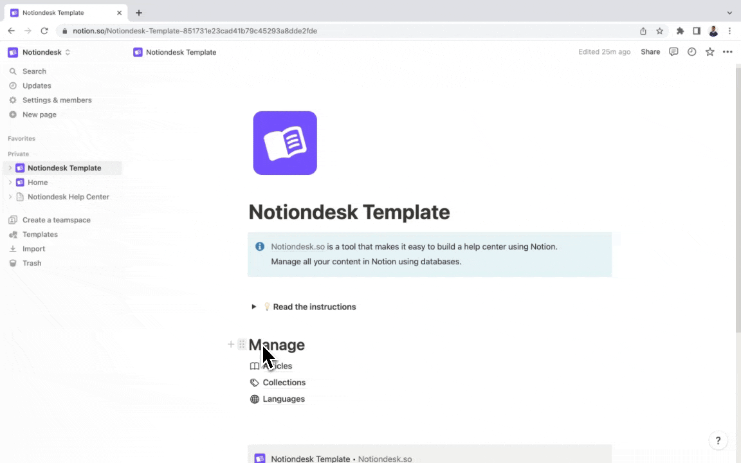Open the Articles page link

(277, 366)
